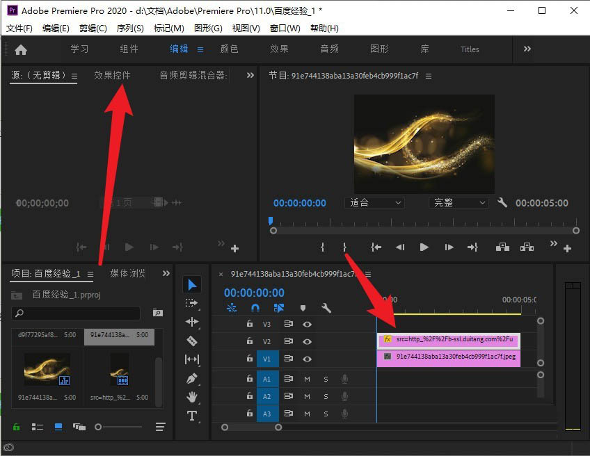Select the Type tool
590x456 pixels.
click(193, 413)
